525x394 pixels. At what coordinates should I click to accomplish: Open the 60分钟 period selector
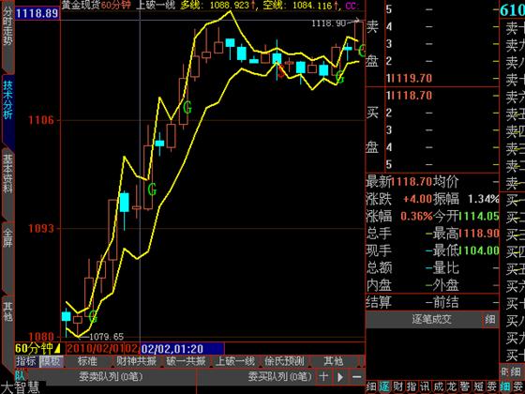click(x=37, y=348)
